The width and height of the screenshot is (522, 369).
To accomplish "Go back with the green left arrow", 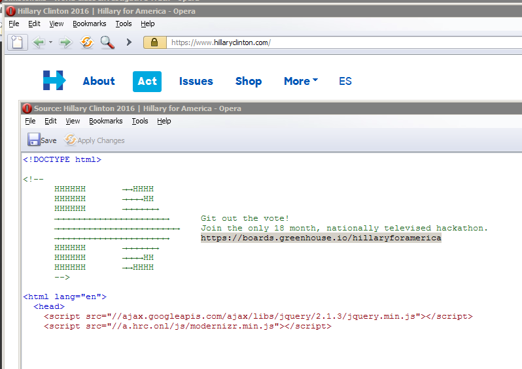I will click(39, 42).
